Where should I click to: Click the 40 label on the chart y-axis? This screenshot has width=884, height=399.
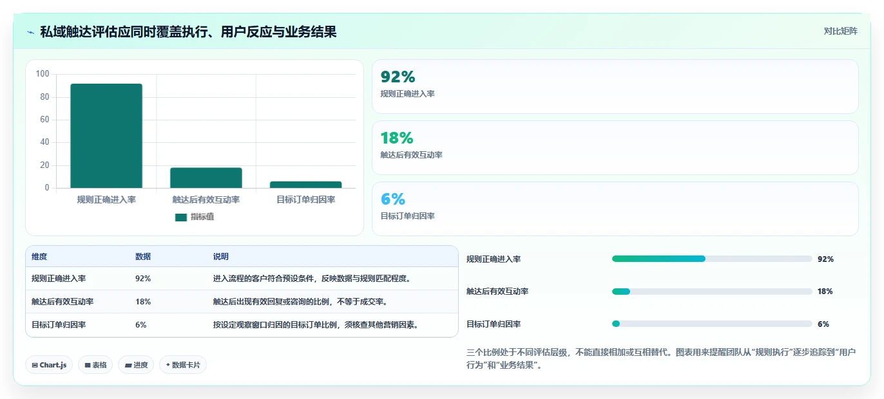44,142
